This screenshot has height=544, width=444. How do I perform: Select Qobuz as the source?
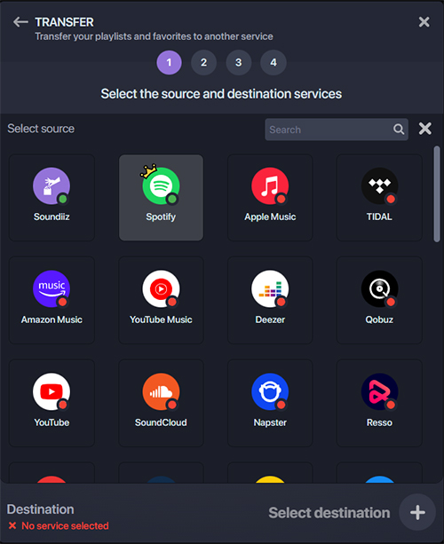coord(379,300)
